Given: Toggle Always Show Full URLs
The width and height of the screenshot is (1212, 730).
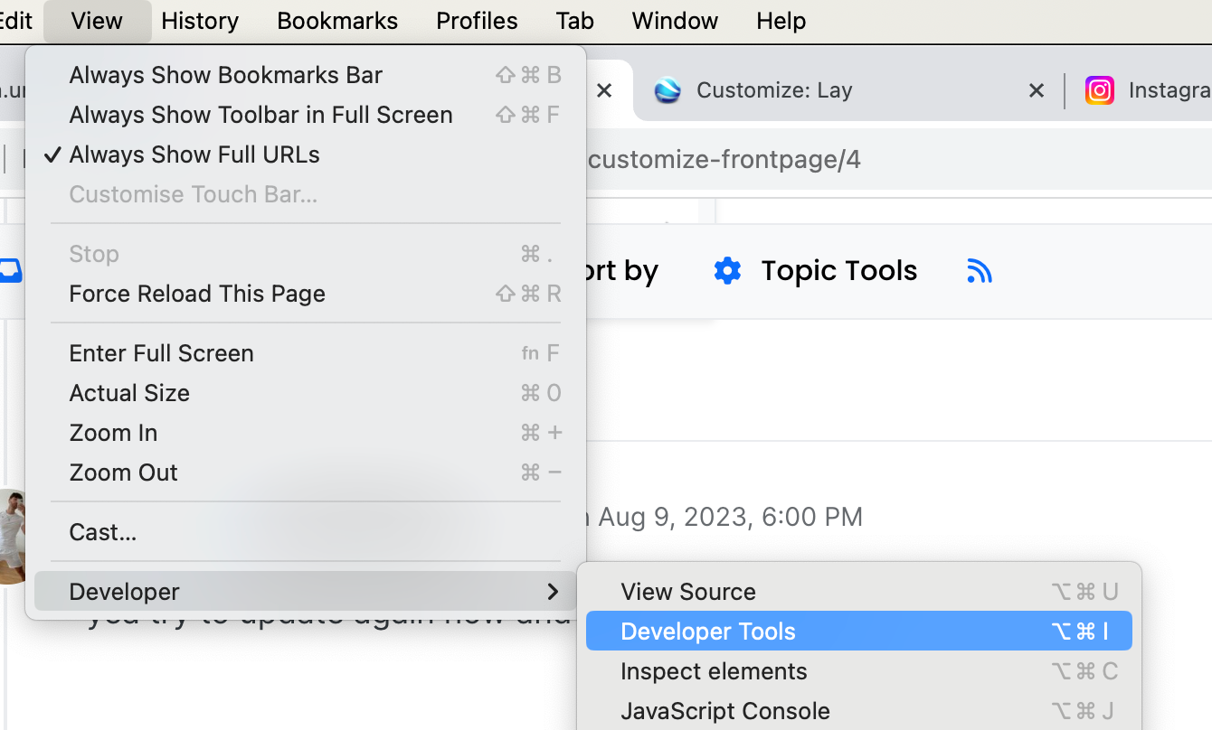Looking at the screenshot, I should [x=194, y=154].
